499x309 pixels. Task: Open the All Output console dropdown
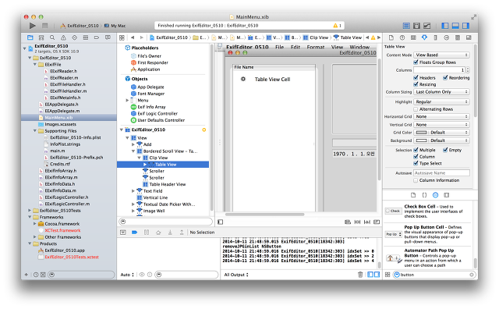(236, 275)
